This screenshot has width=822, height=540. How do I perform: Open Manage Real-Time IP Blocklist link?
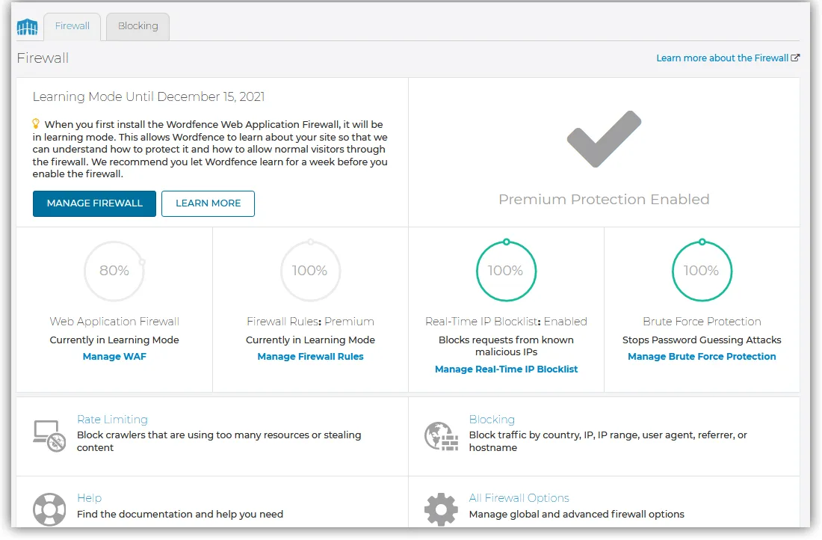(507, 369)
